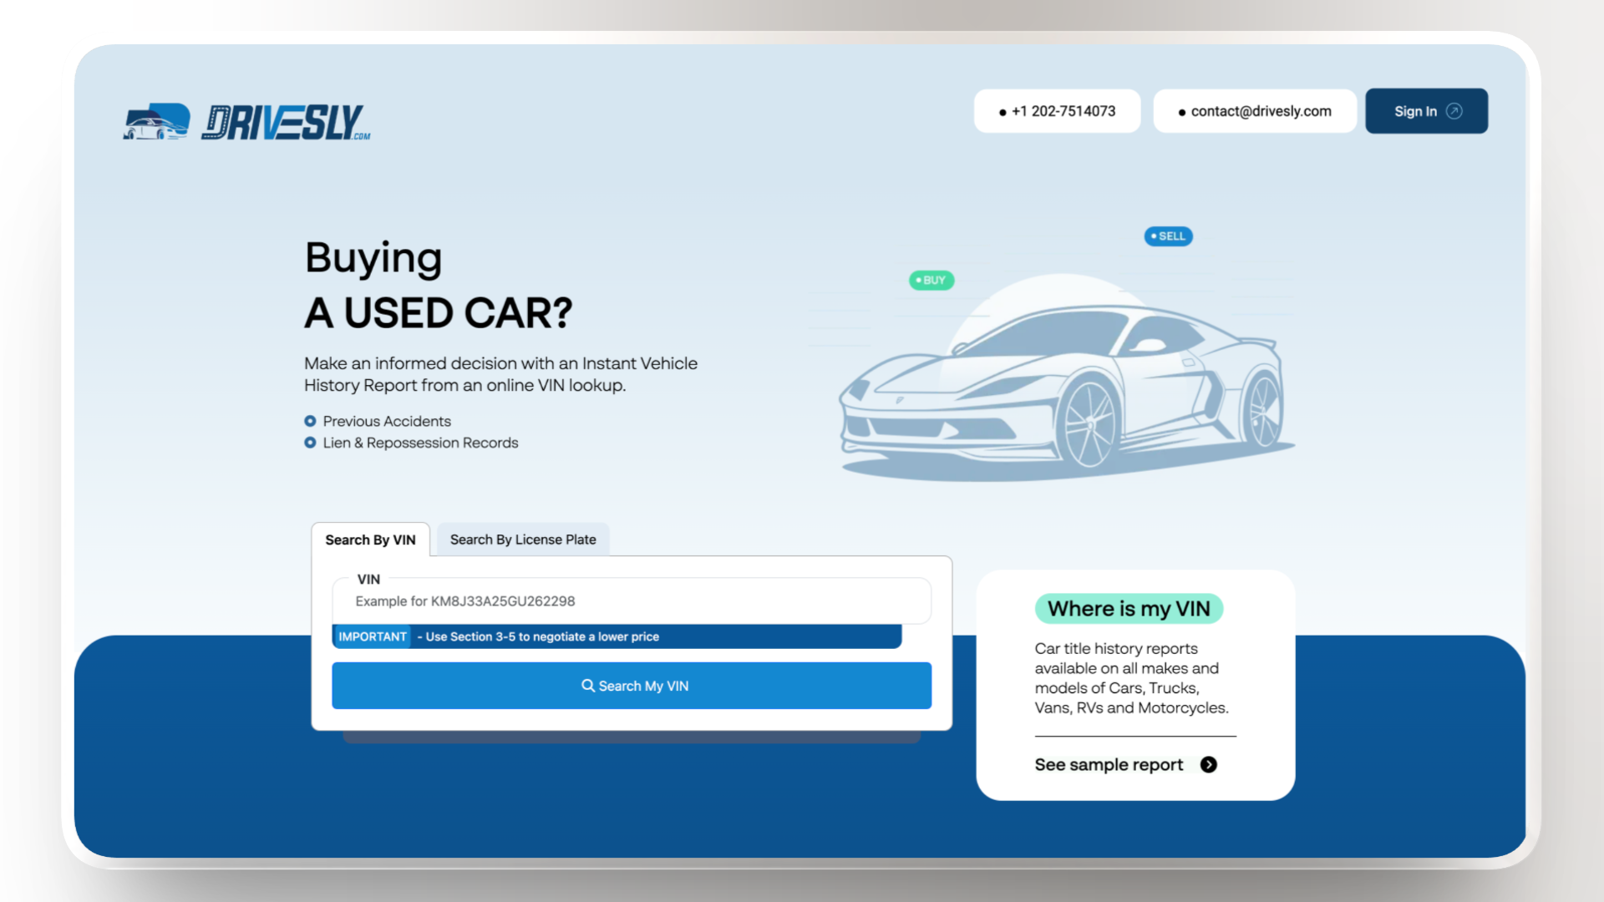The image size is (1604, 902).
Task: Click the blue SELL badge
Action: 1169,236
